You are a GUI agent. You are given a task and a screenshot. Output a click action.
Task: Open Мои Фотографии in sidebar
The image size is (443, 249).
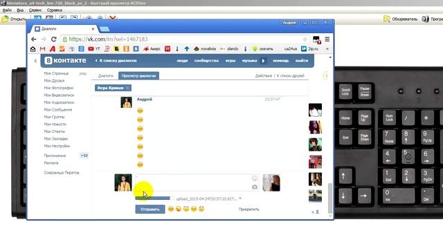(x=58, y=88)
